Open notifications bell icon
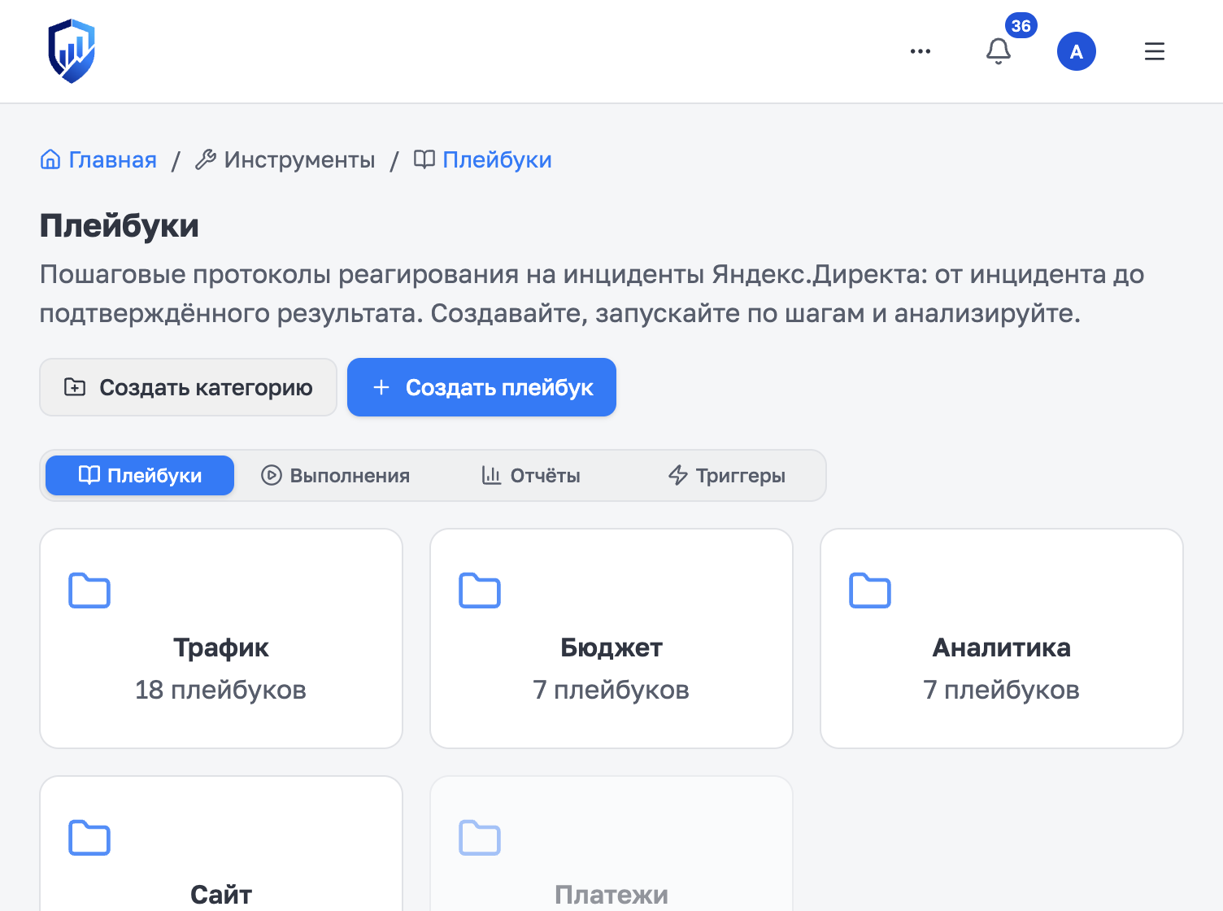The width and height of the screenshot is (1223, 911). (999, 51)
